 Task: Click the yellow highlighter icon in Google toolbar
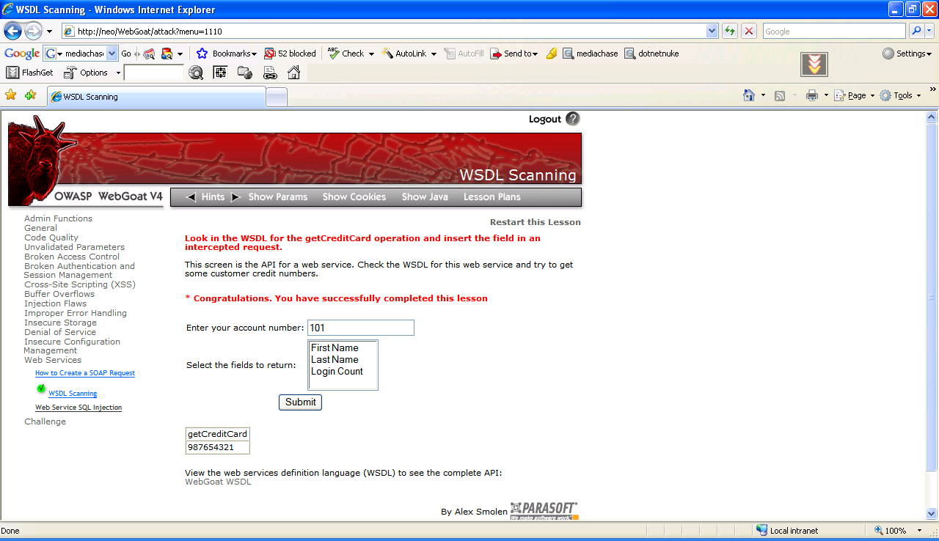[x=552, y=54]
